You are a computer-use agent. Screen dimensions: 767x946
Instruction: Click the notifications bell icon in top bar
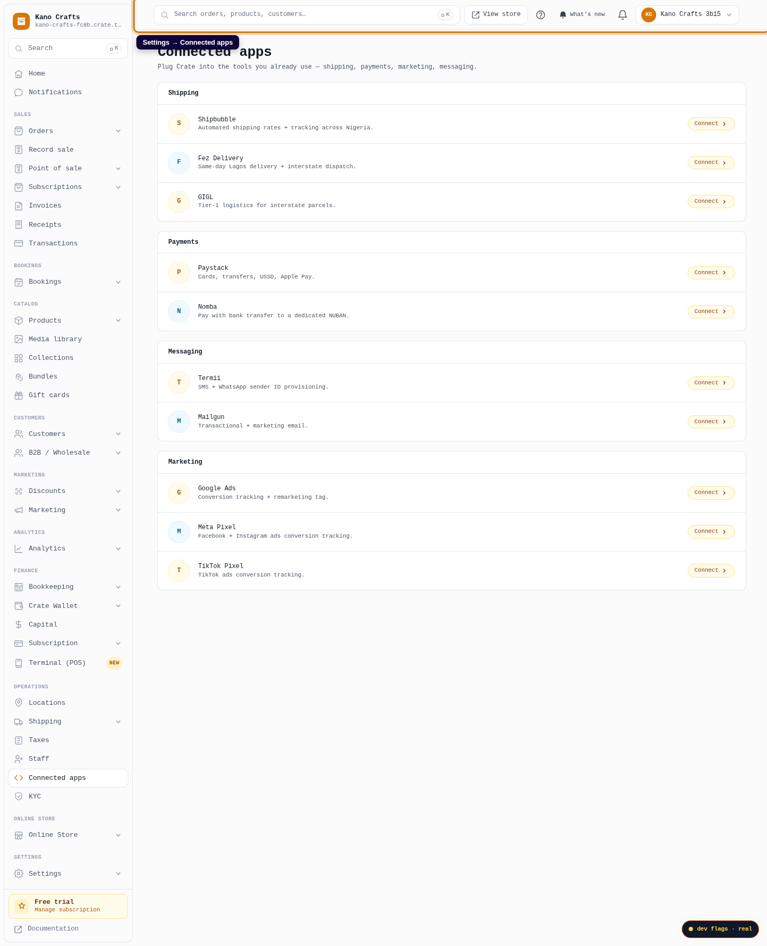point(623,15)
